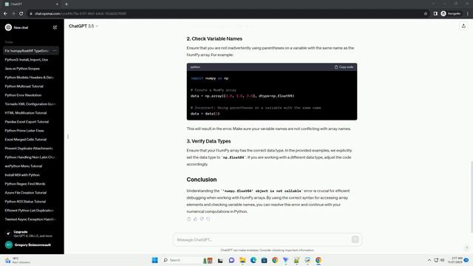
Task: Open the browser side panel icon
Action: pos(435,13)
